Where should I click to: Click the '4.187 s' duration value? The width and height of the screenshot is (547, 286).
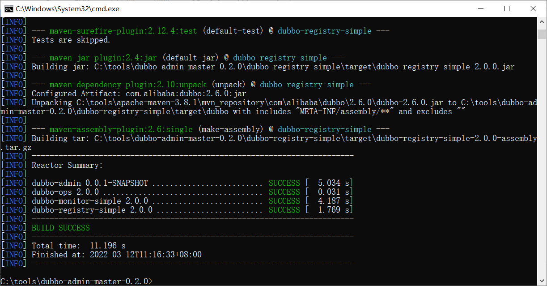(333, 201)
